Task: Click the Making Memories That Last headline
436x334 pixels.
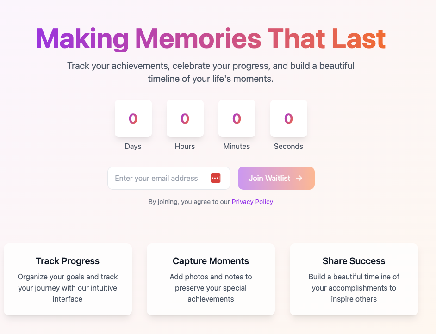Action: click(x=211, y=39)
